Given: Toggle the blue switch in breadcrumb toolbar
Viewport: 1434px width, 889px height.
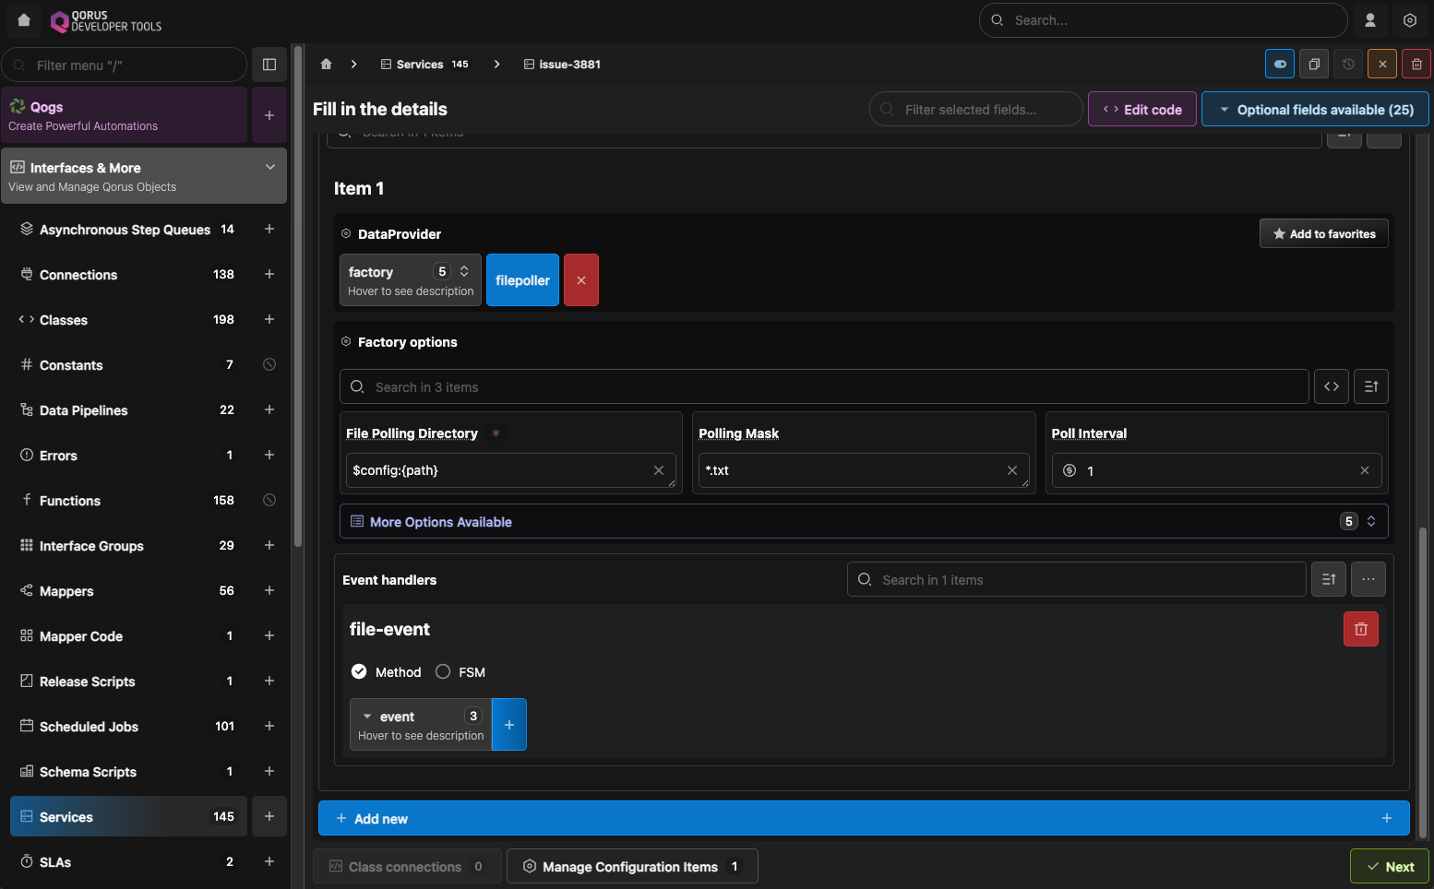Looking at the screenshot, I should (x=1280, y=65).
